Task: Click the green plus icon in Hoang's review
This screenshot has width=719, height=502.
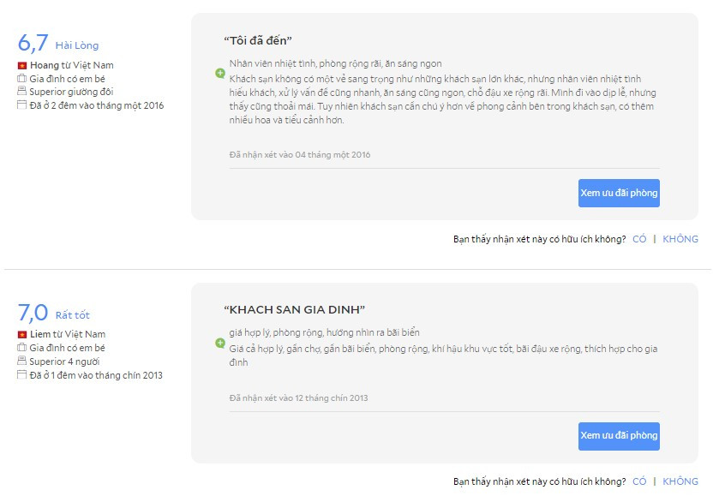Action: point(220,74)
